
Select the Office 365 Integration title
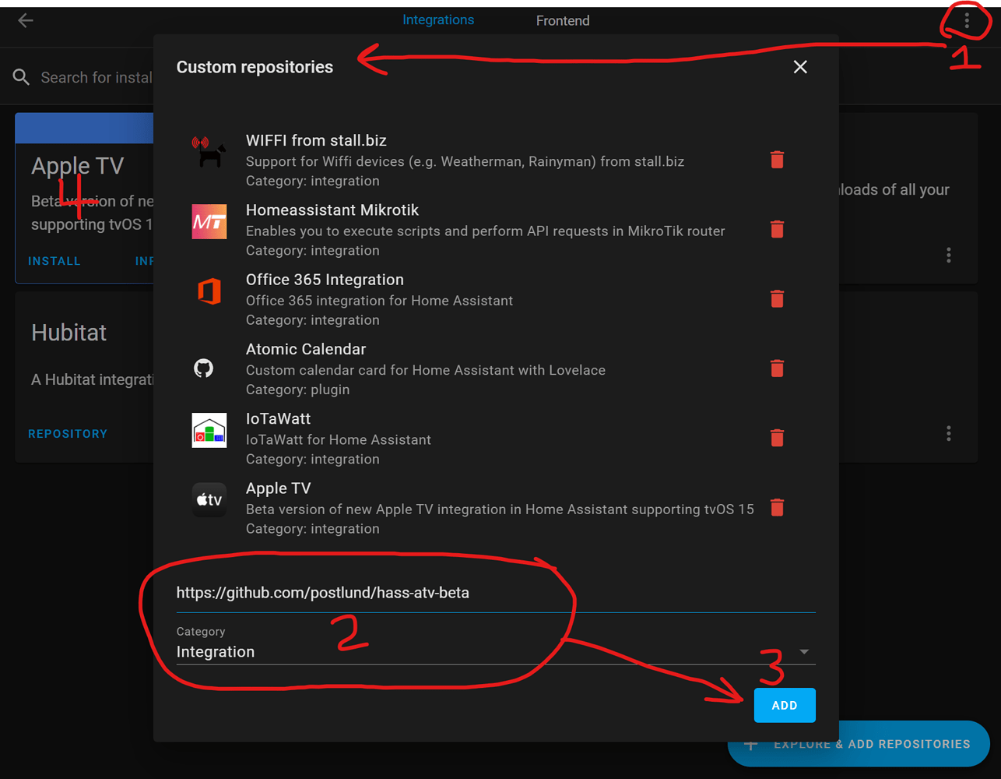pos(325,280)
